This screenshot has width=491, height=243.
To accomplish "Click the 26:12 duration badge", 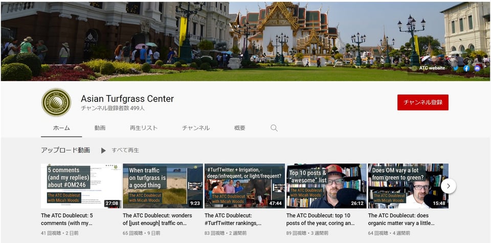I will coord(358,203).
